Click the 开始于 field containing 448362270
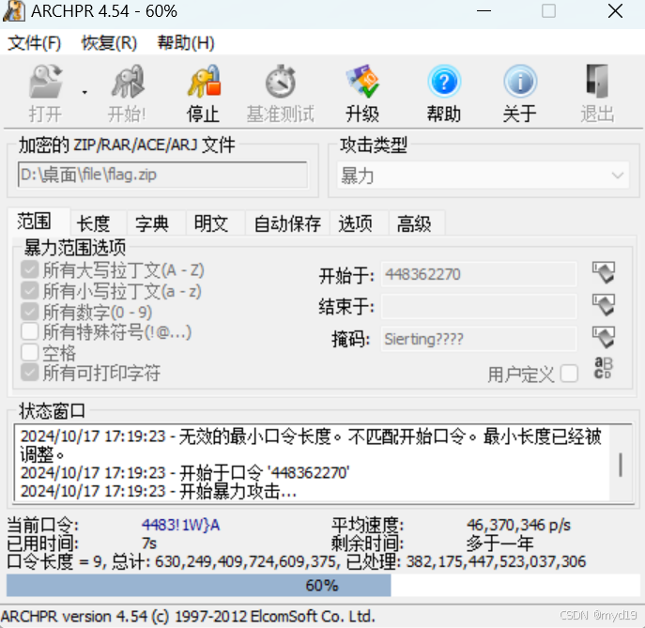645x628 pixels. (x=479, y=274)
